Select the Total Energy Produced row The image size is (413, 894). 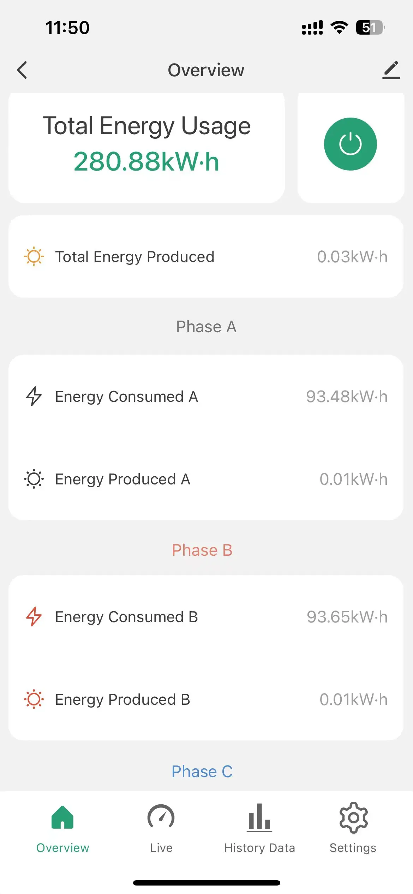click(x=206, y=257)
